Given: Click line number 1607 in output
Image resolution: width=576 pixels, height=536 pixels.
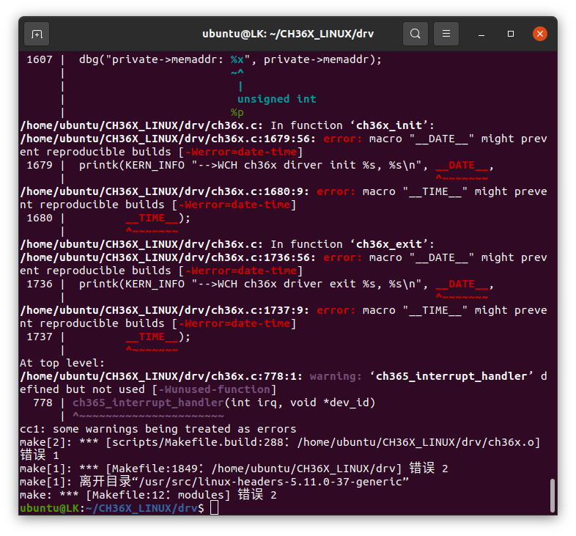Looking at the screenshot, I should click(x=40, y=59).
